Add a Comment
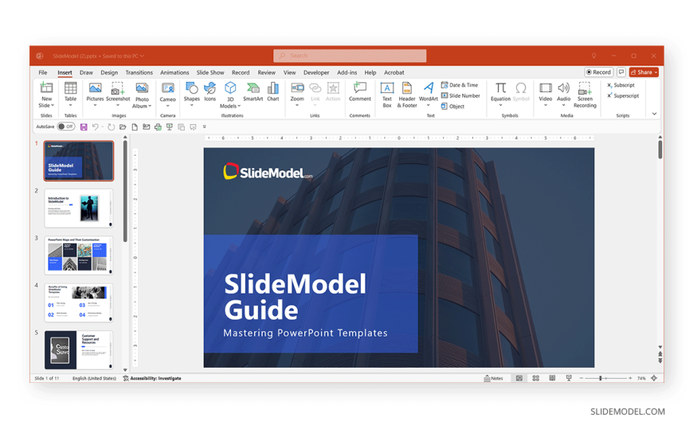 click(x=360, y=92)
